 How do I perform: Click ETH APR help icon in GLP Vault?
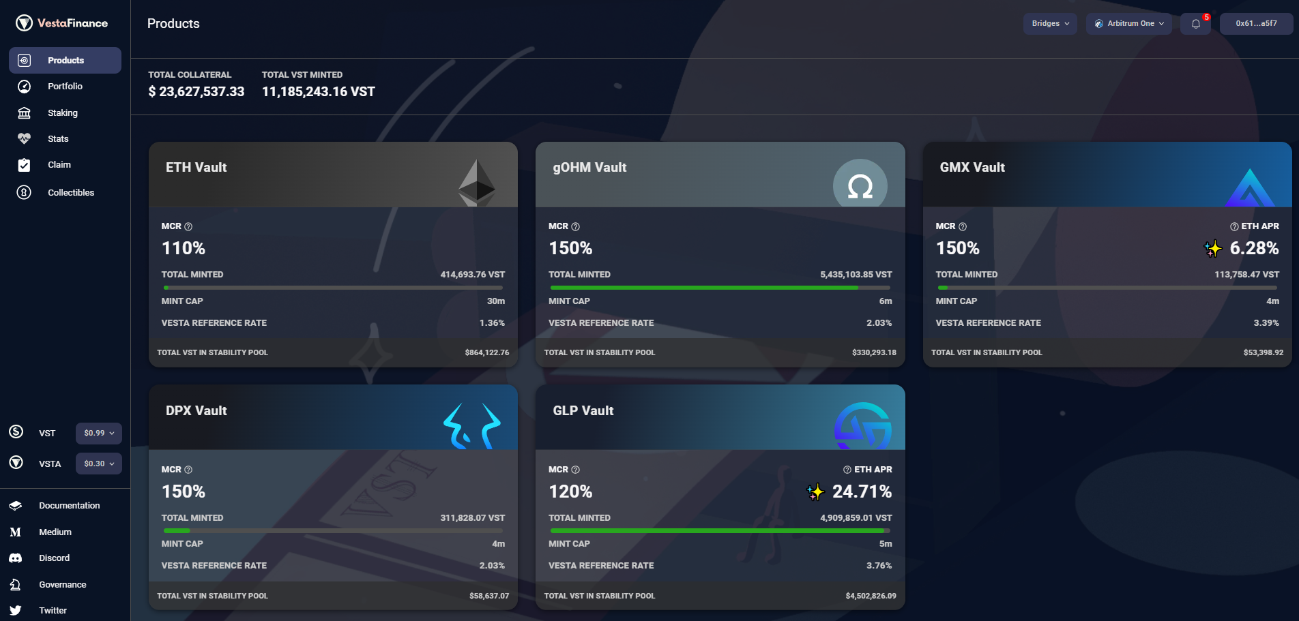[x=847, y=470]
